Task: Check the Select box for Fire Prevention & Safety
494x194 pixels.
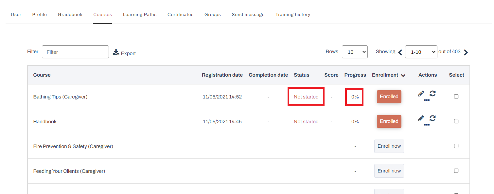Action: coord(456,146)
